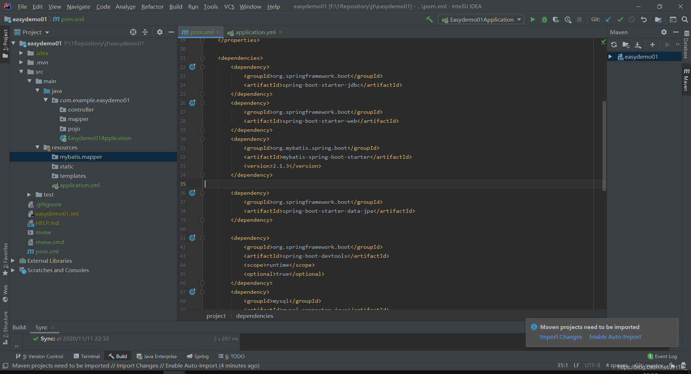691x374 pixels.
Task: Reimport all Maven projects icon
Action: pos(614,45)
